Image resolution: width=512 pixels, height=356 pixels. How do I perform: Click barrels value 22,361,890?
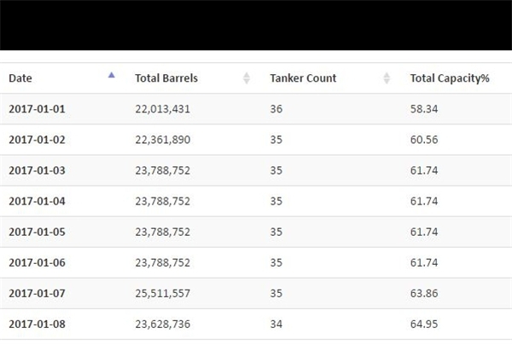tap(163, 140)
